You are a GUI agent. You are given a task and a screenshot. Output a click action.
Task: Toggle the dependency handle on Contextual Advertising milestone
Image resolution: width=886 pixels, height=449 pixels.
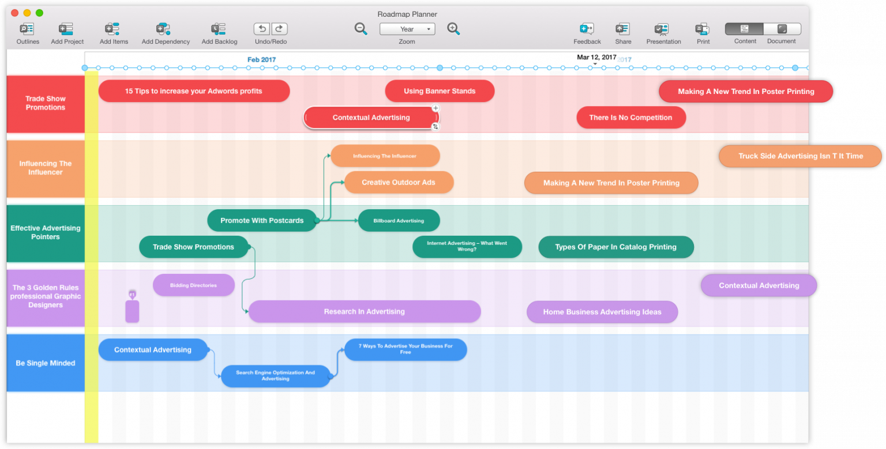[x=436, y=127]
